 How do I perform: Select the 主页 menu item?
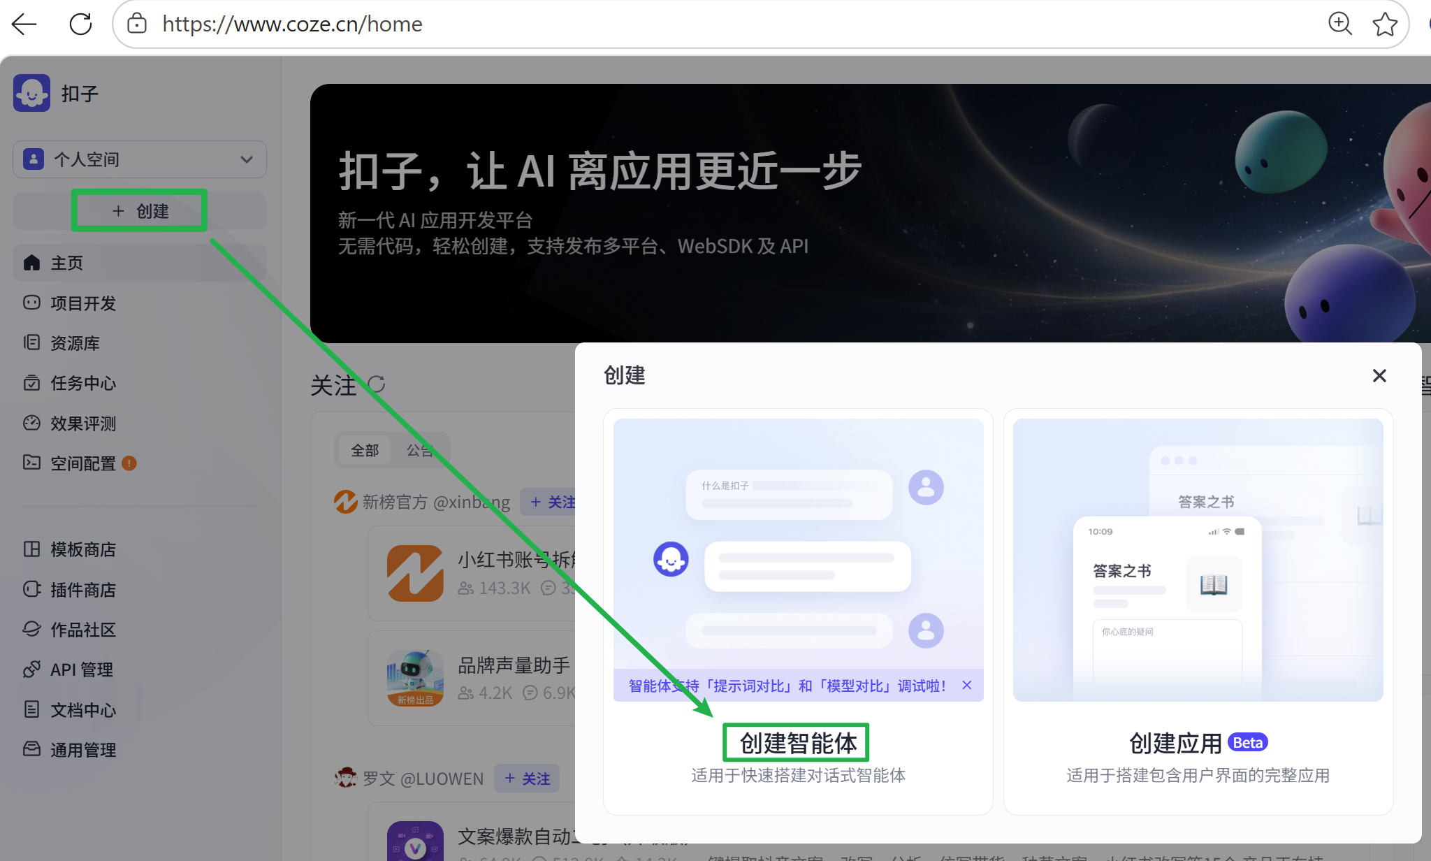(x=66, y=263)
